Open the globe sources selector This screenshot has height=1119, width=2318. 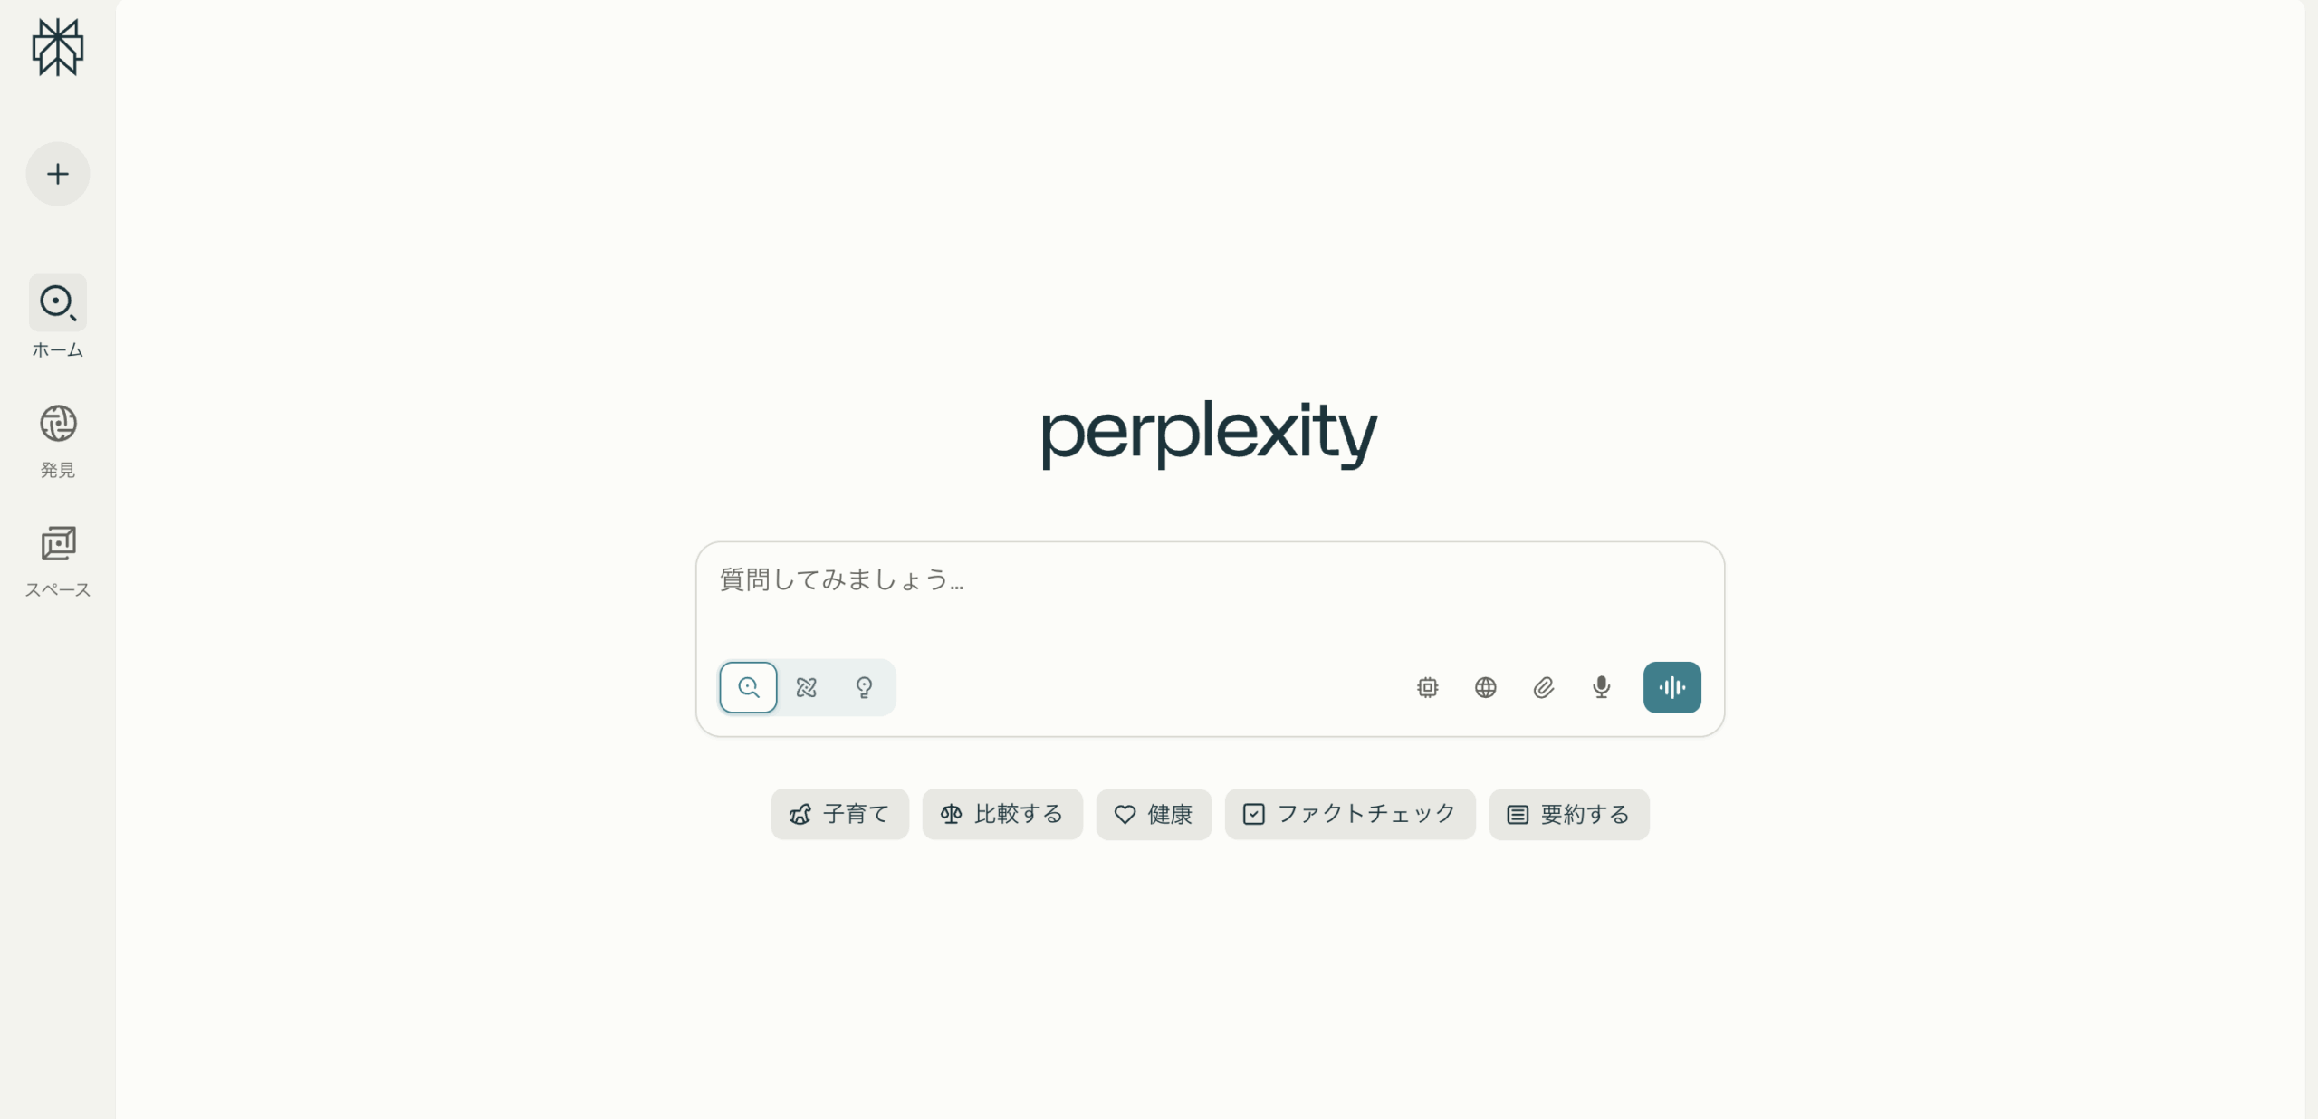1486,687
